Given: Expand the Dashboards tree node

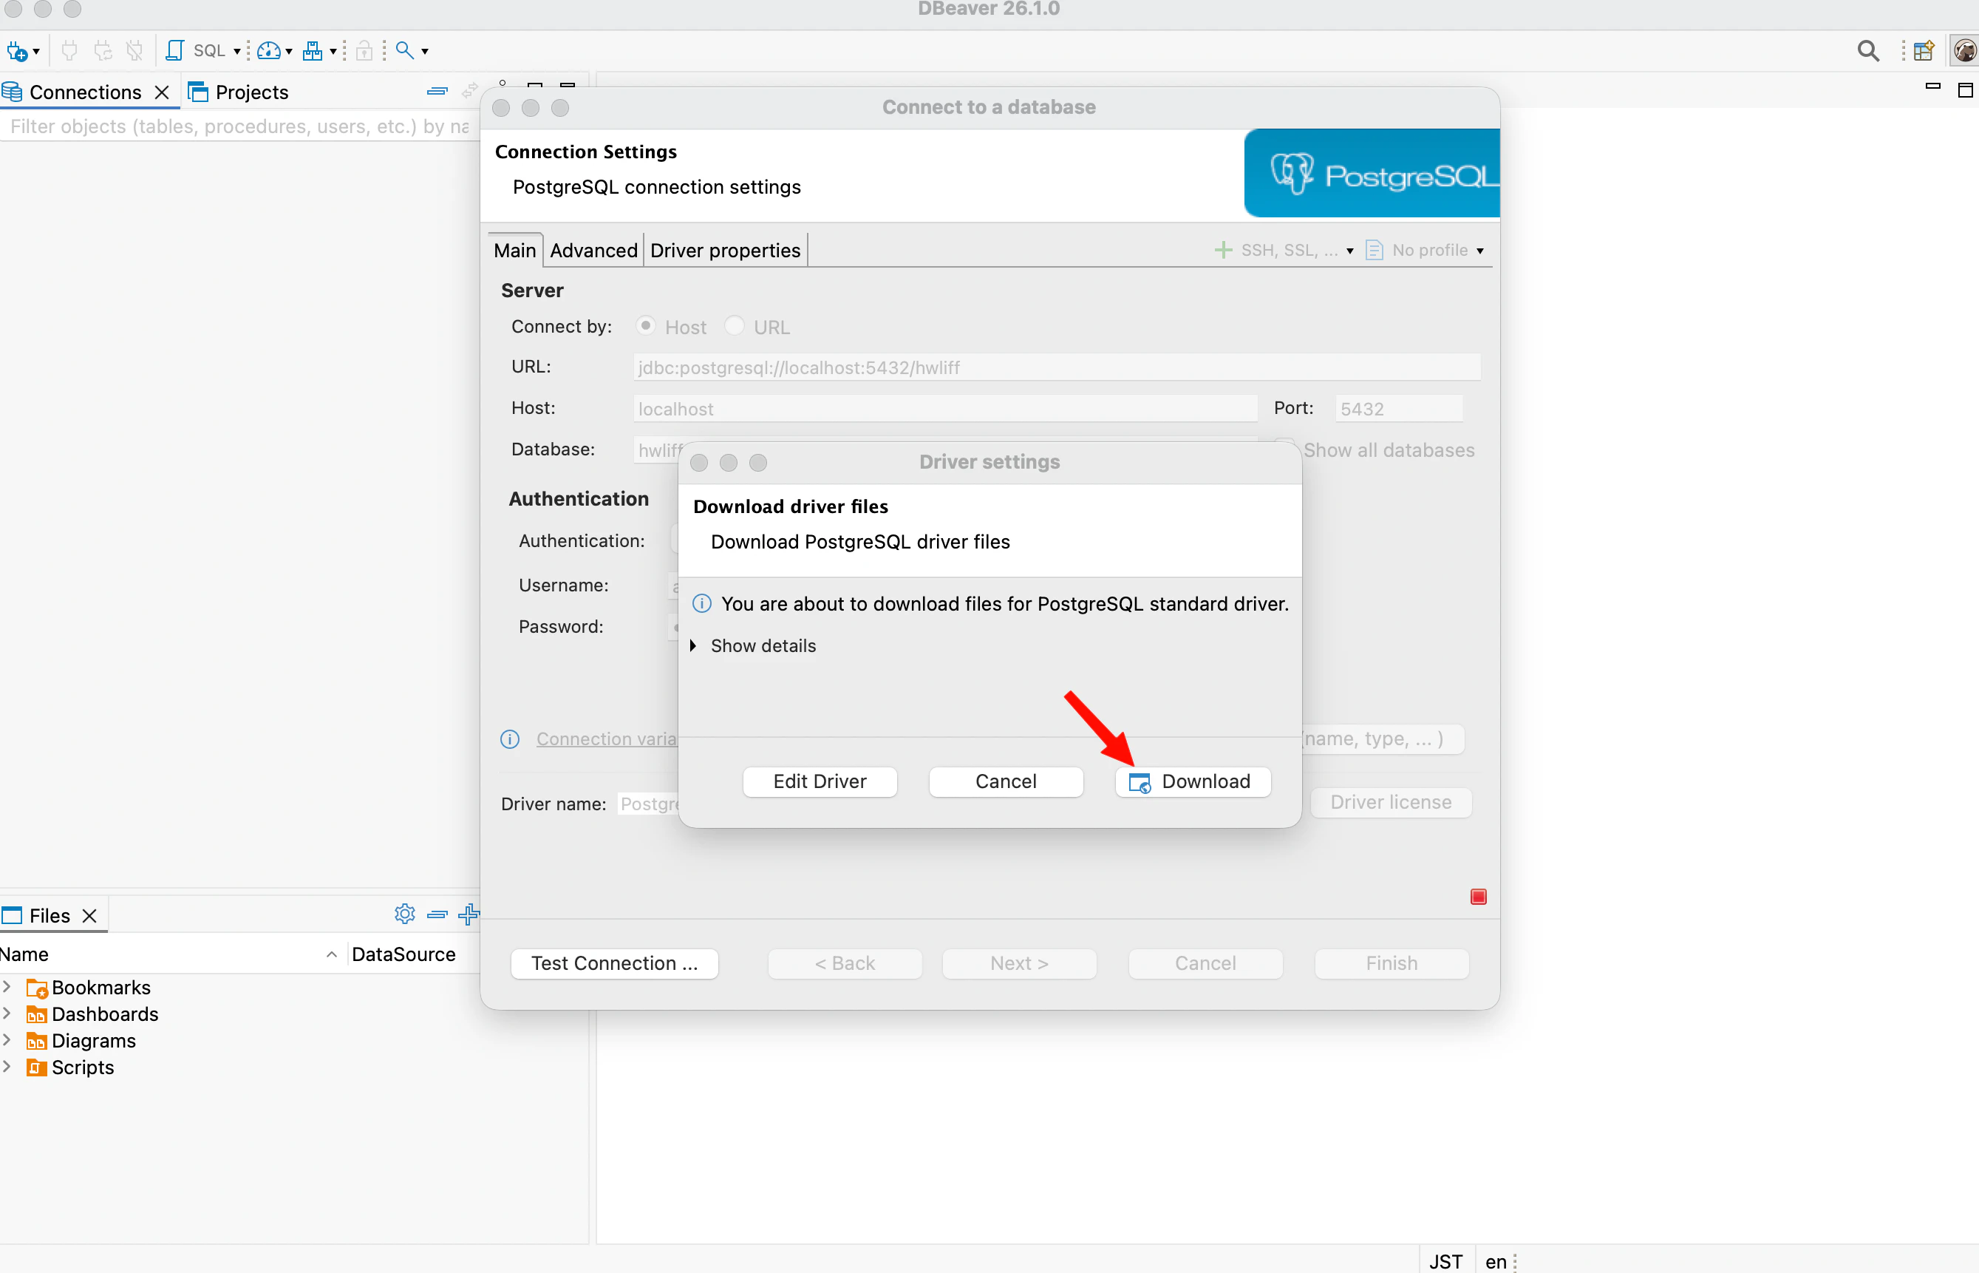Looking at the screenshot, I should [x=7, y=1014].
